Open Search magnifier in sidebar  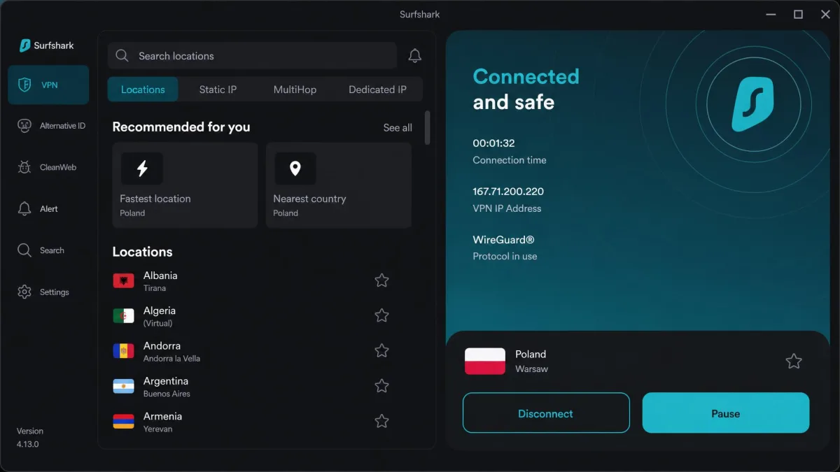24,250
